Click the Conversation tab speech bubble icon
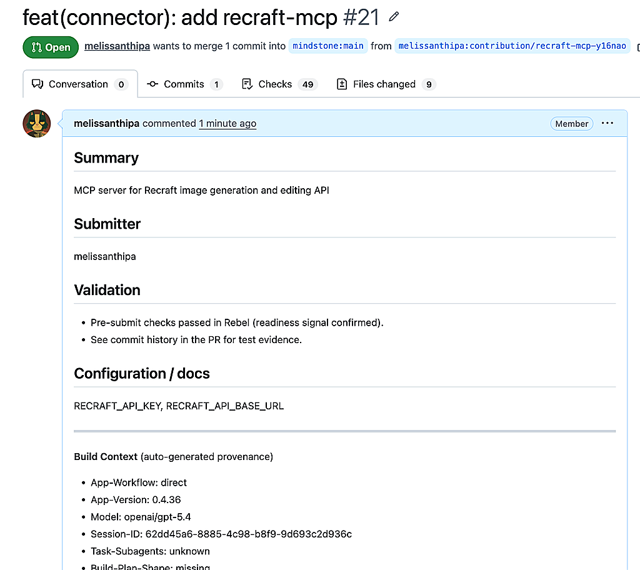640x570 pixels. [x=37, y=84]
